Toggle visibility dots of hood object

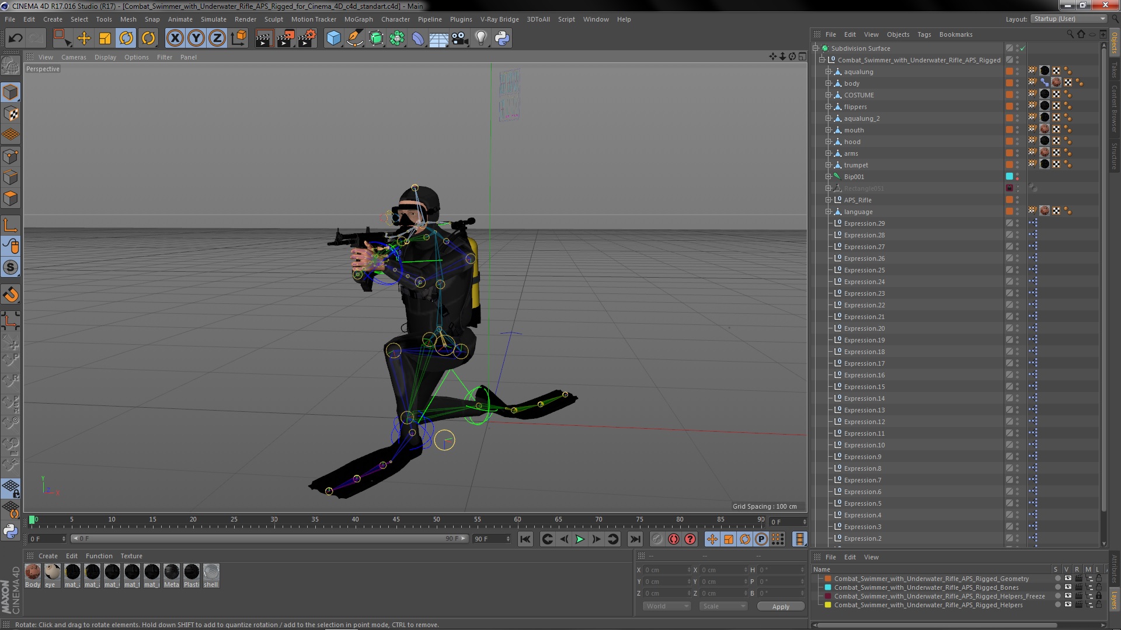[1017, 142]
